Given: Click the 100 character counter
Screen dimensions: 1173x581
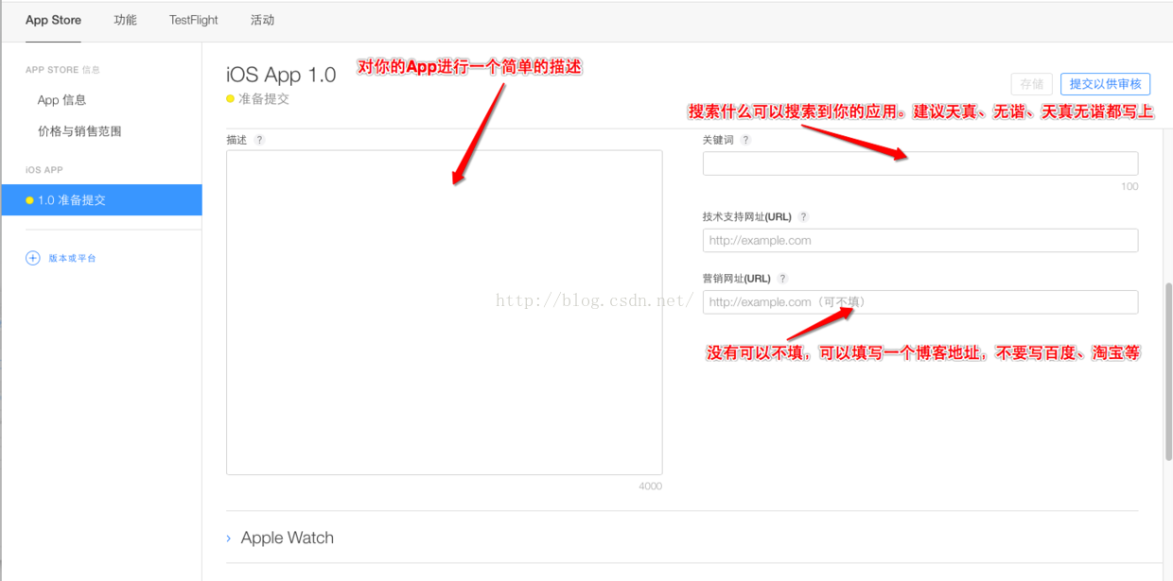Looking at the screenshot, I should click(x=1129, y=187).
